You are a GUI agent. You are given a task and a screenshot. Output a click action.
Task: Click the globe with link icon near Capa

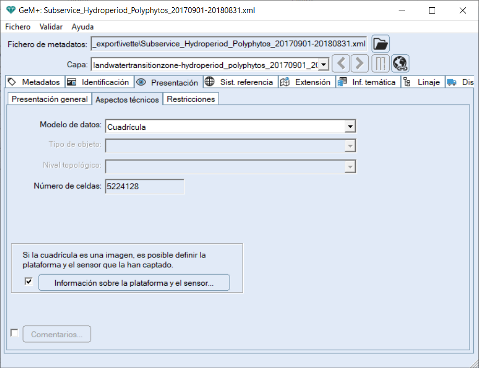pos(399,63)
